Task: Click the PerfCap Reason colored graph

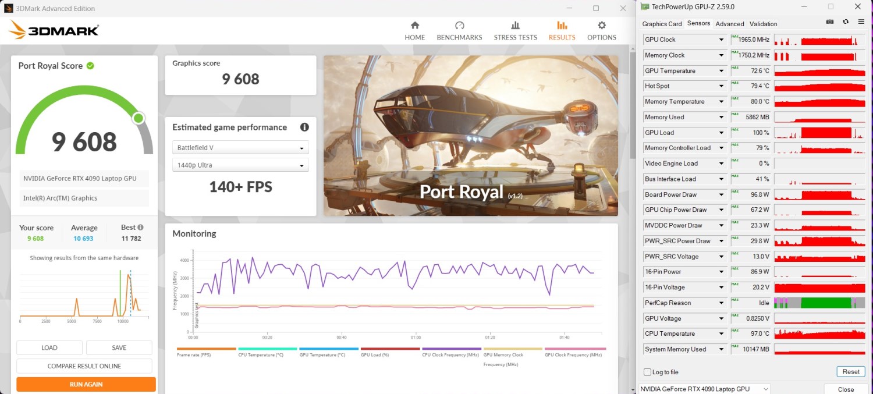Action: click(819, 303)
